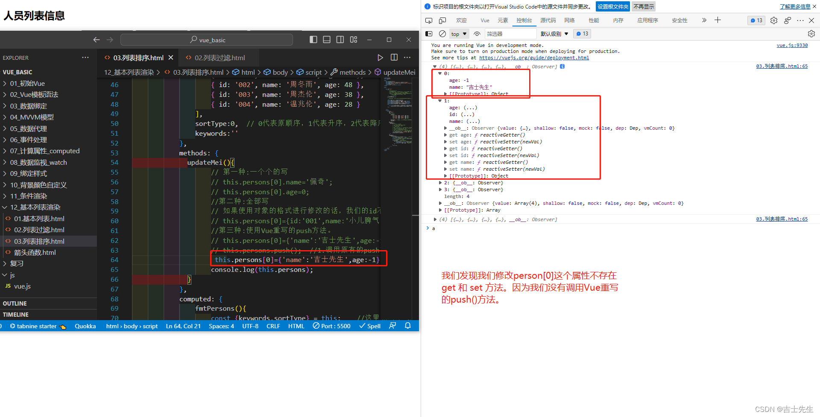Viewport: 820px width, 417px height.
Task: Show more DevTools tabs with double chevron
Action: (x=704, y=20)
